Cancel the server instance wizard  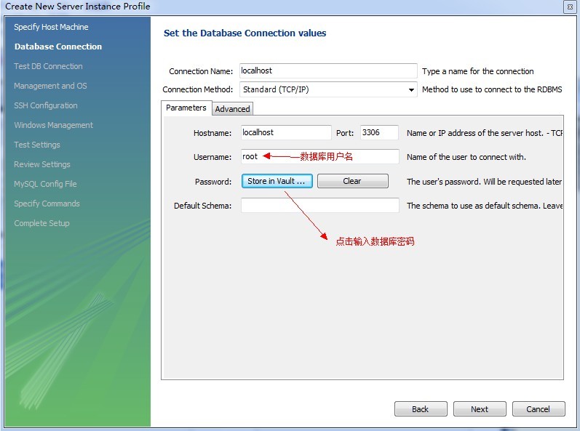(x=539, y=409)
